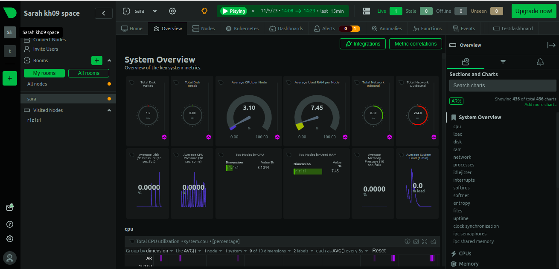Click the lightbulb tips icon
Screen dimensions: 559x269
click(x=204, y=11)
